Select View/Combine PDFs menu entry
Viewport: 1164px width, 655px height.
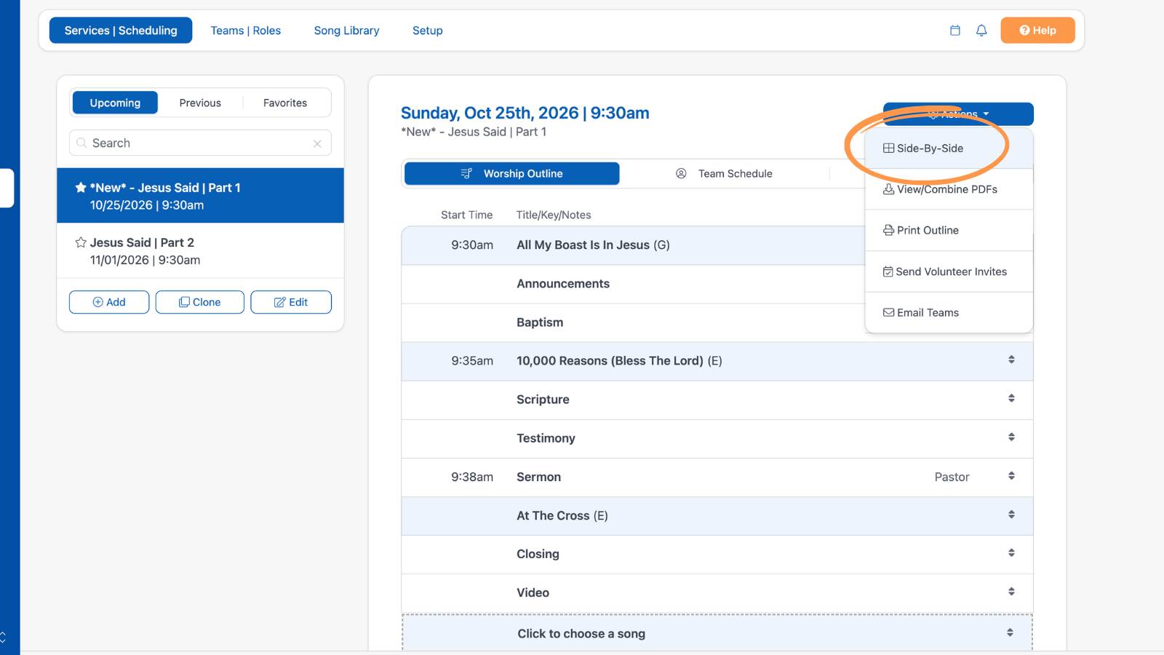click(949, 189)
